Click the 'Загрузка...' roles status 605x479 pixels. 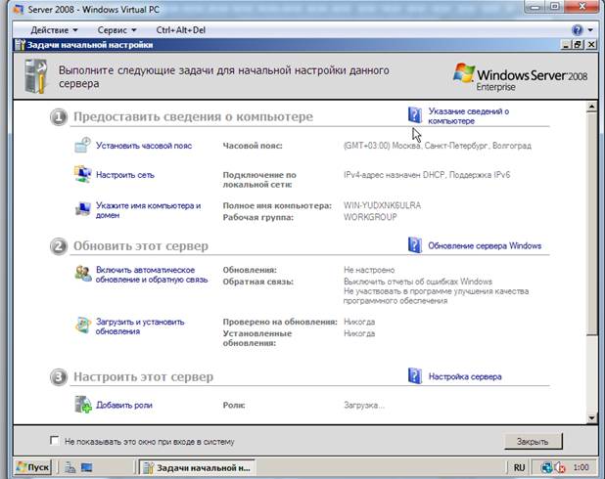click(x=364, y=405)
